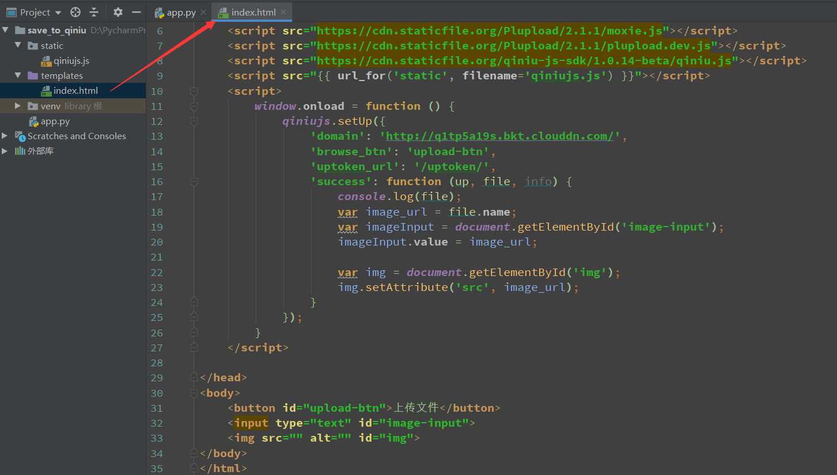Screen dimensions: 837x475
Task: Fold window.onload function at line 11
Action: 194,106
